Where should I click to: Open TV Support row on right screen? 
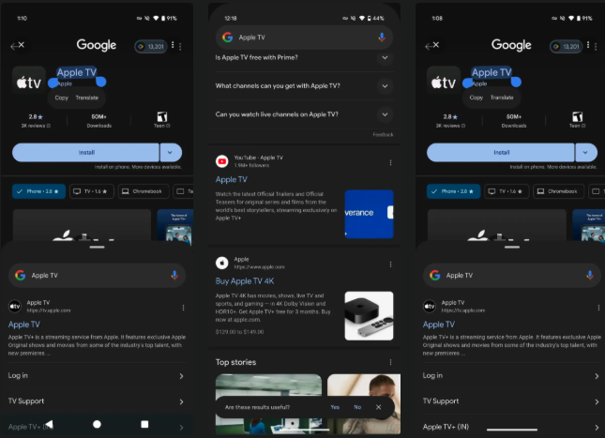511,401
